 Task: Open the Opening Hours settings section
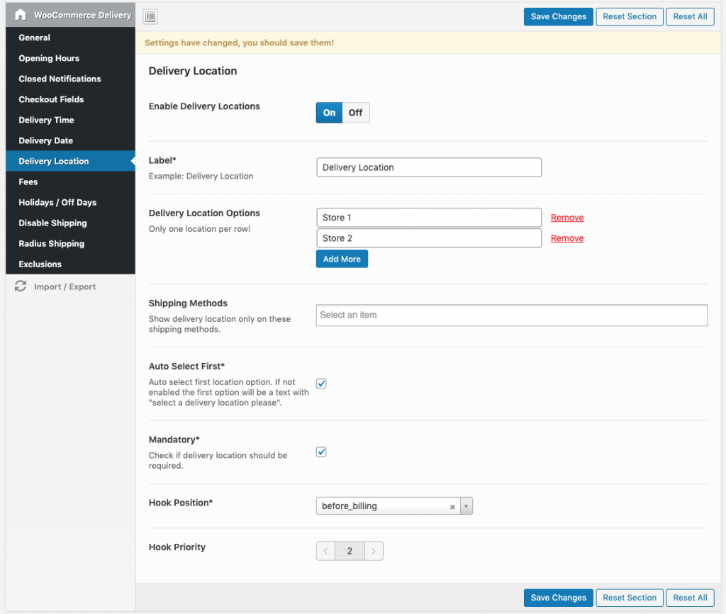pyautogui.click(x=49, y=58)
